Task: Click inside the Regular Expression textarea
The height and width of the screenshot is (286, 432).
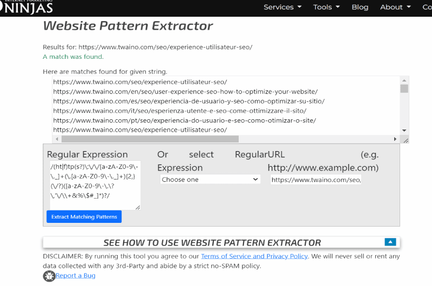Action: [95, 185]
